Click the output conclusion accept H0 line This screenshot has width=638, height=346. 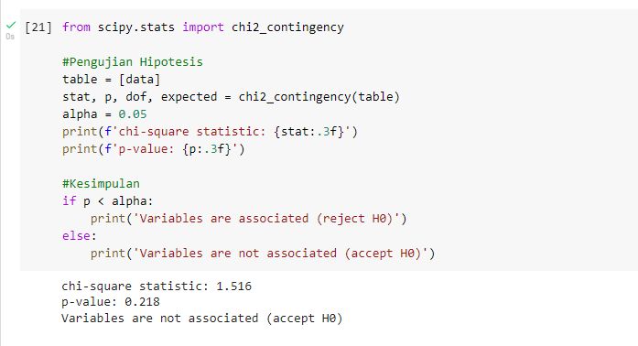(x=202, y=318)
